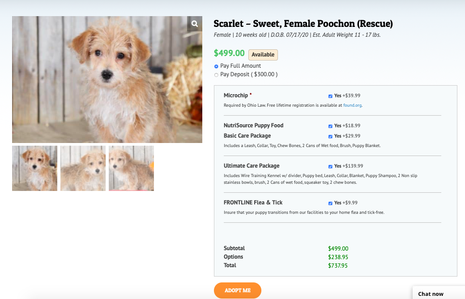Image resolution: width=465 pixels, height=299 pixels.
Task: Click the Ultimate Care Package label
Action: tap(252, 166)
